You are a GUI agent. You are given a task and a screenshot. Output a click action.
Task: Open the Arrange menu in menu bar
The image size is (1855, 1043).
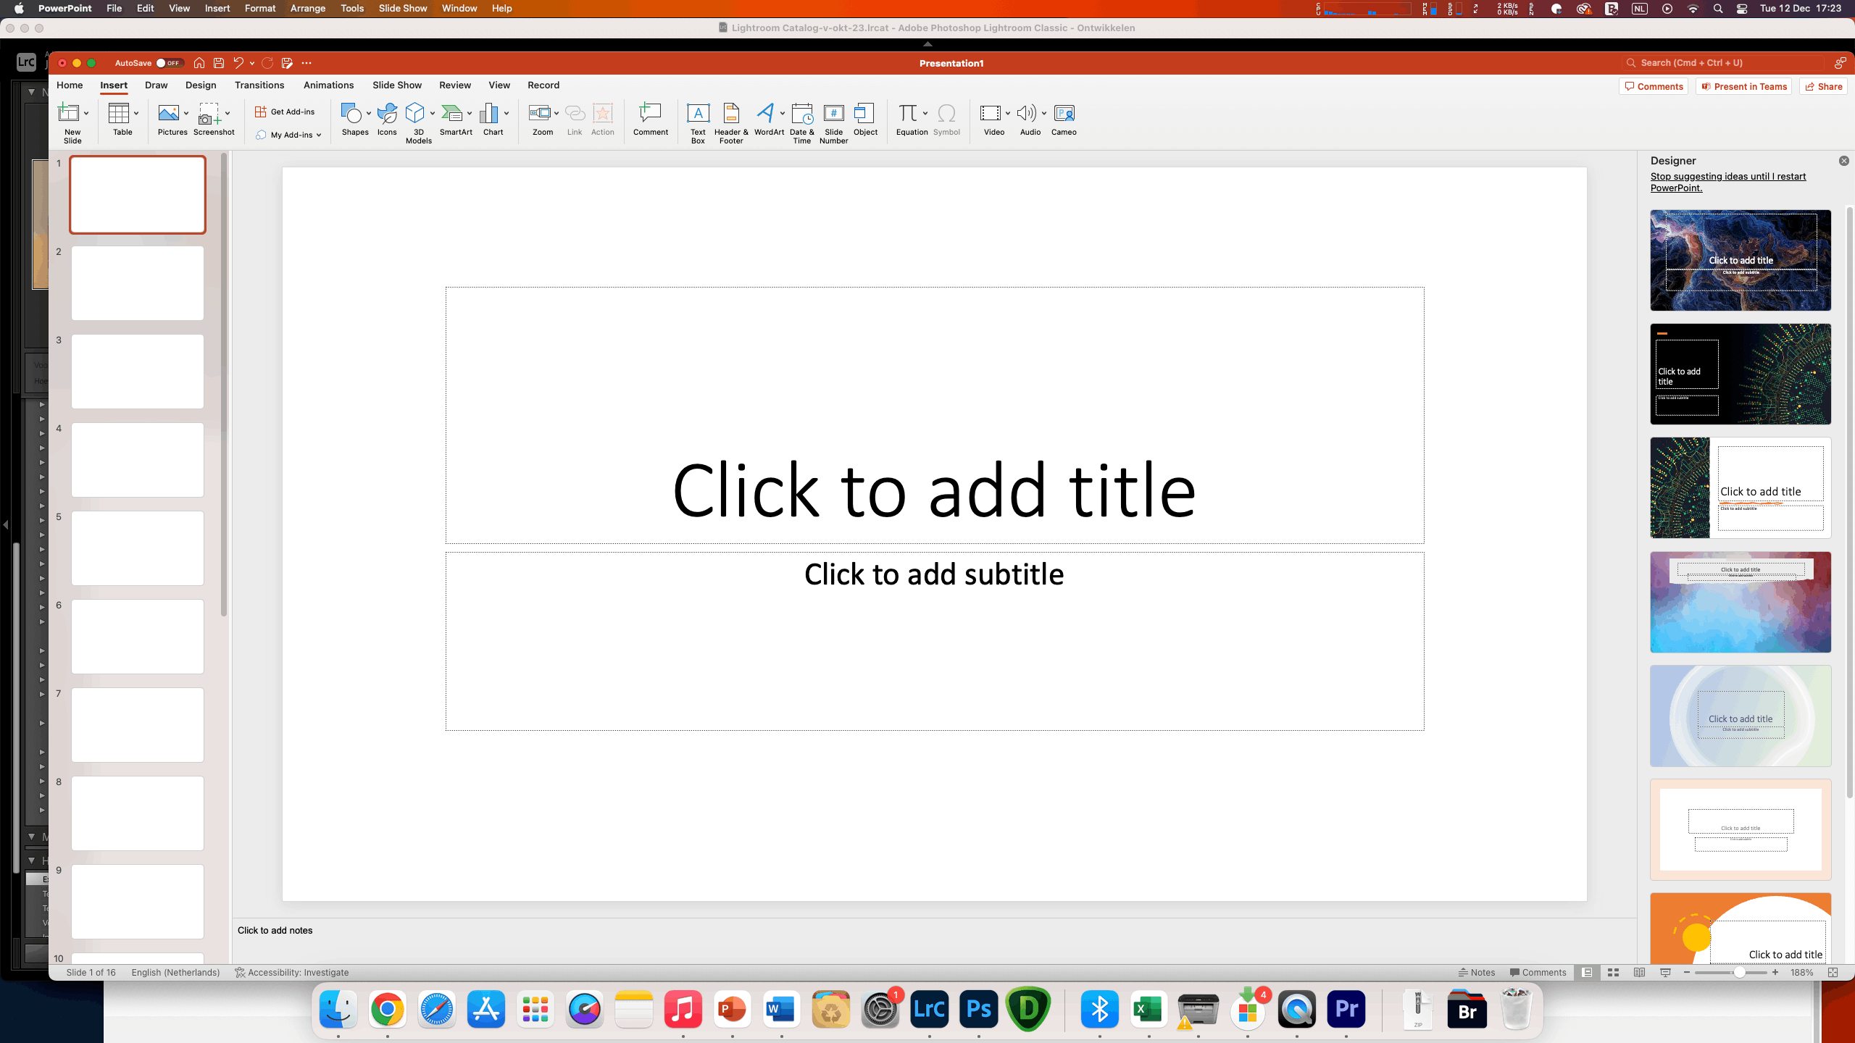tap(307, 9)
